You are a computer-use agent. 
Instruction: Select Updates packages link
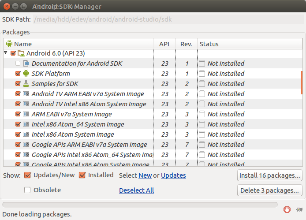tap(173, 175)
